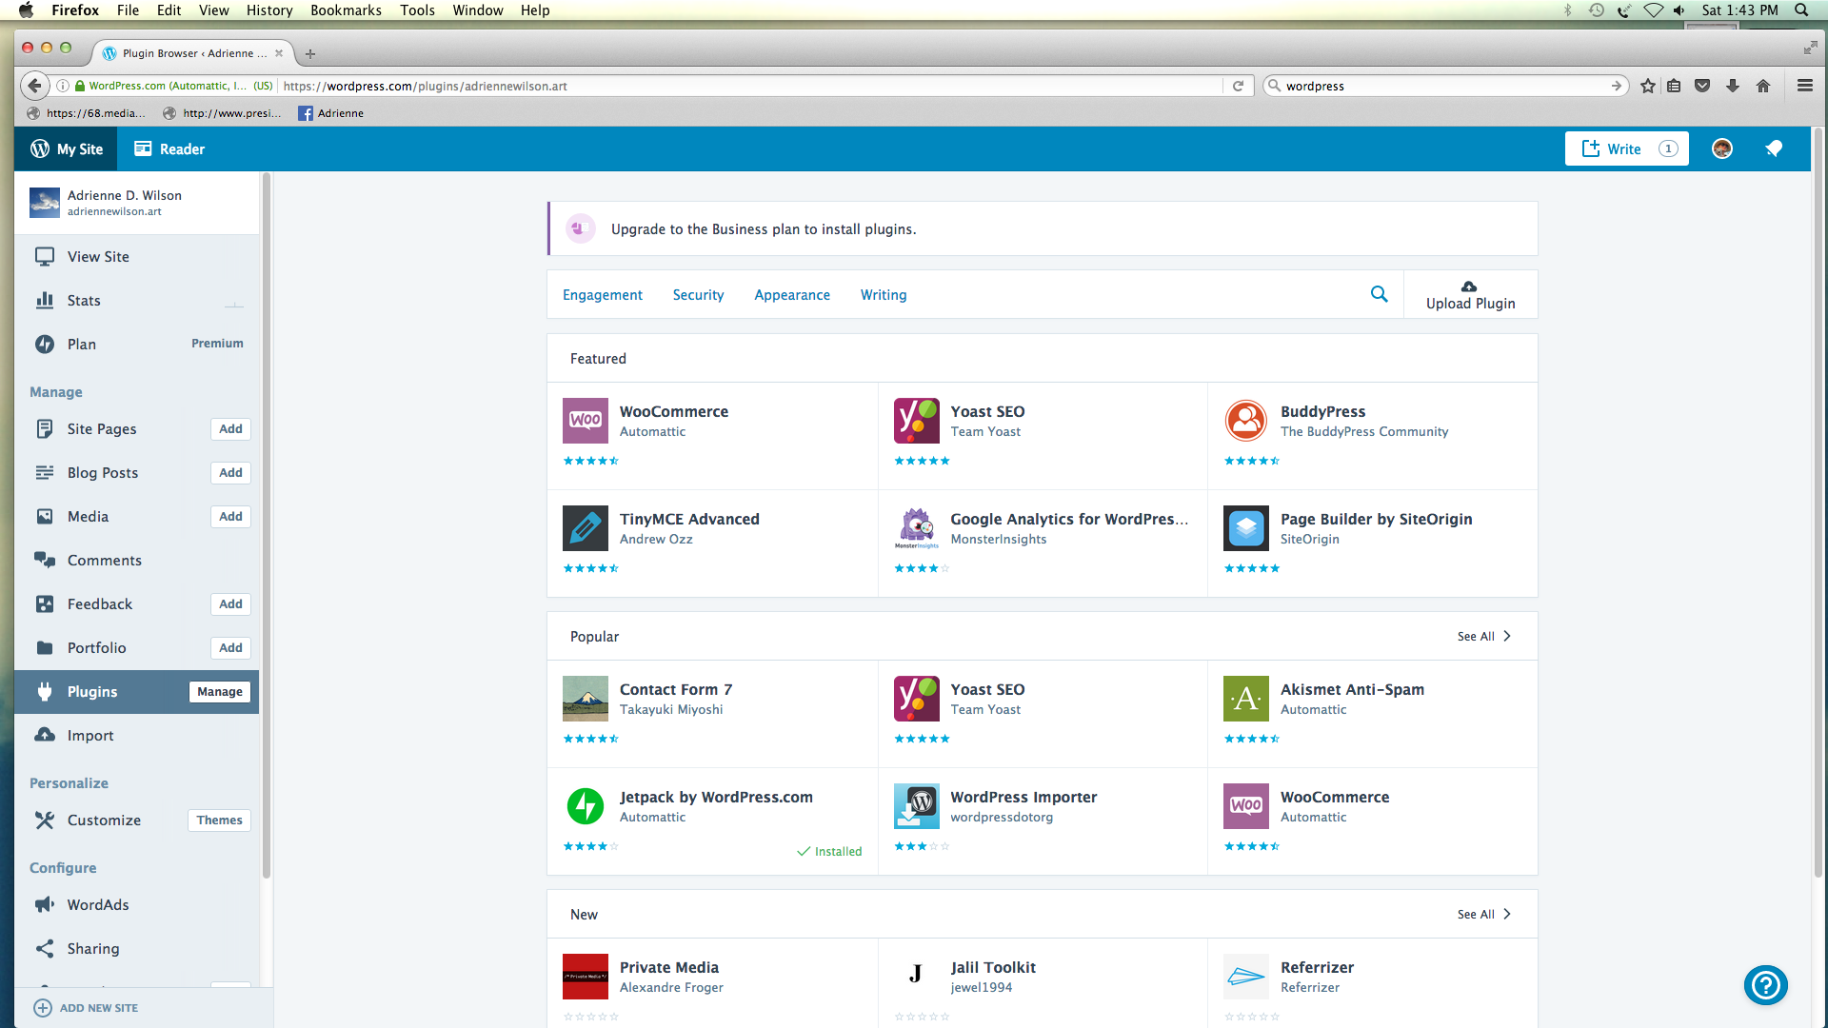Open the Firefox hamburger menu
Viewport: 1828px width, 1028px height.
click(x=1804, y=86)
